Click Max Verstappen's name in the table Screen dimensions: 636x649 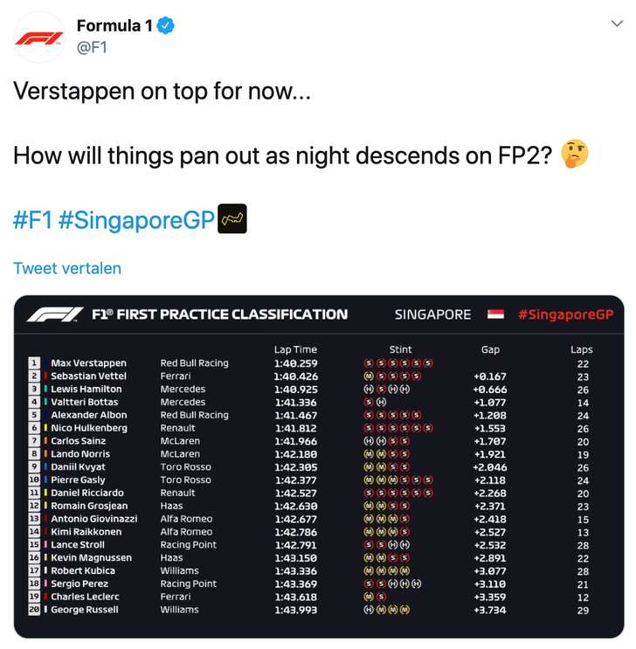tap(88, 363)
